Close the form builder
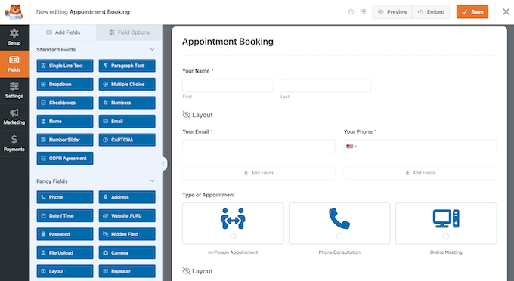 point(506,12)
